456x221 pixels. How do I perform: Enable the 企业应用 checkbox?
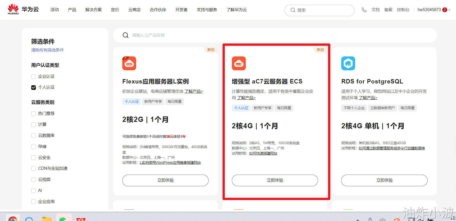point(34,202)
